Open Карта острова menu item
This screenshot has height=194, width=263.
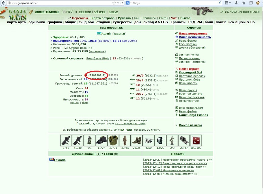click(x=103, y=18)
